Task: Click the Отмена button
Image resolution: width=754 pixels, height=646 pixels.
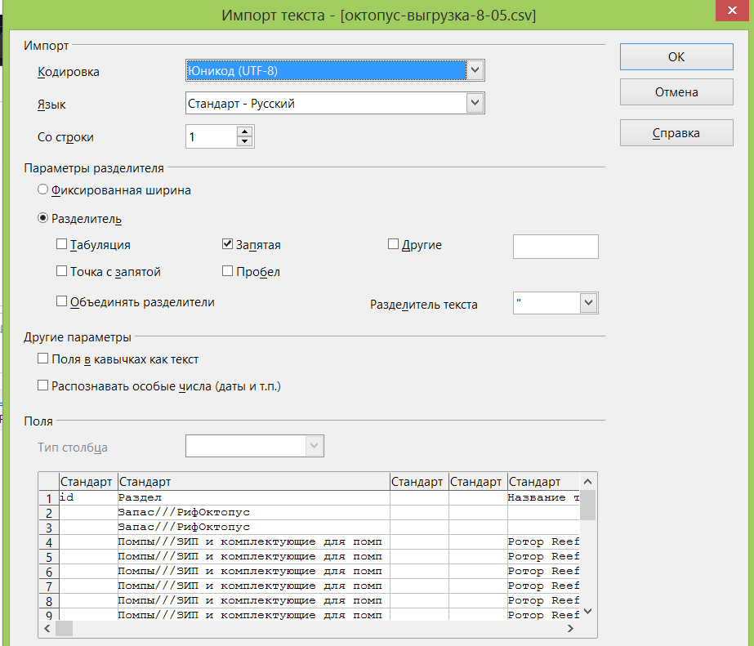Action: tap(676, 91)
